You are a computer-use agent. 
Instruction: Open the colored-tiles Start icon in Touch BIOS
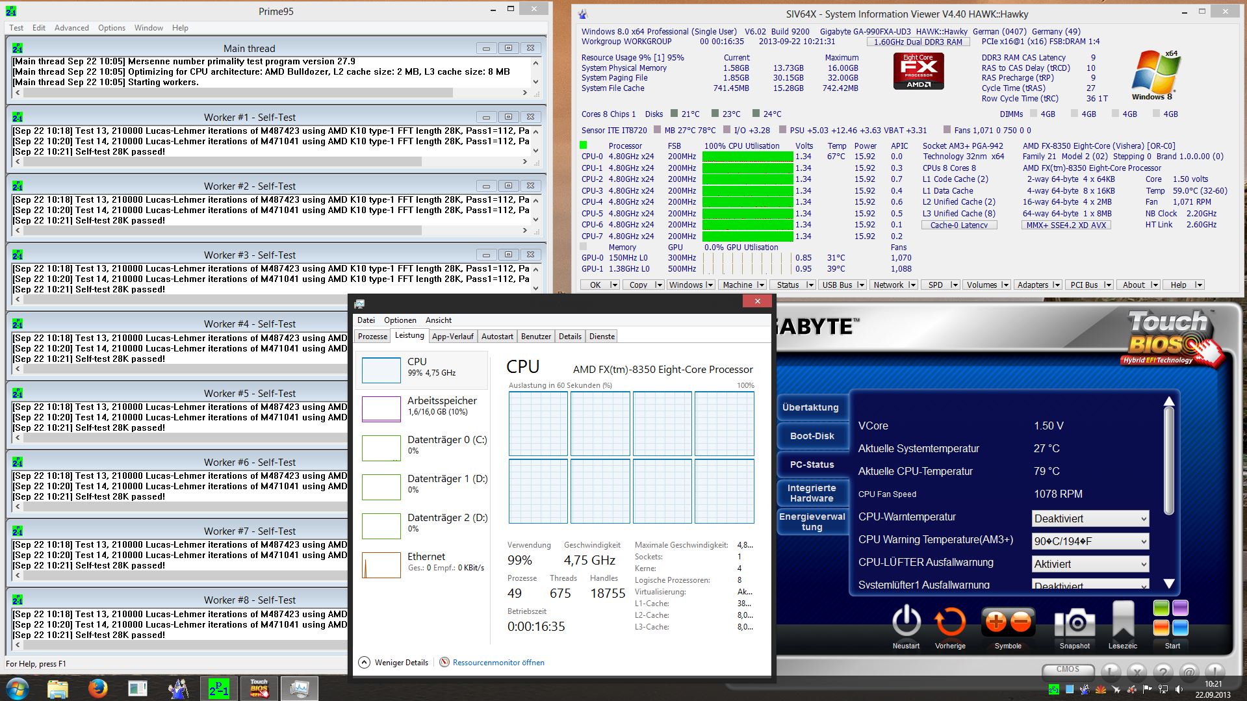click(x=1171, y=618)
